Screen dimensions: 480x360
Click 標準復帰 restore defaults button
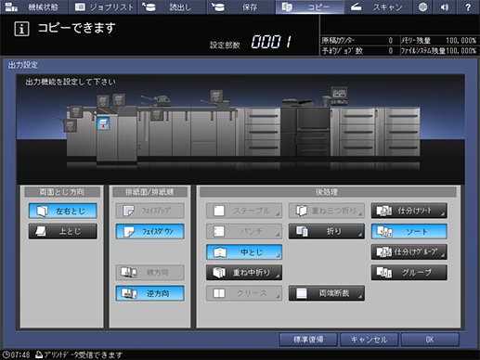(x=308, y=340)
